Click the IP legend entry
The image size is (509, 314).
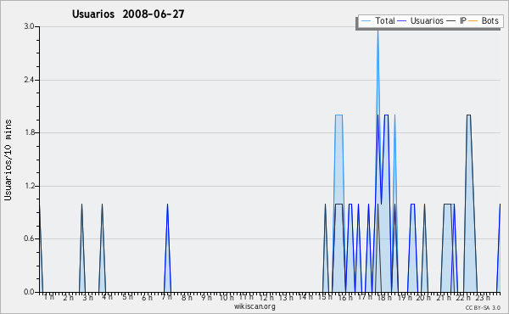point(456,20)
